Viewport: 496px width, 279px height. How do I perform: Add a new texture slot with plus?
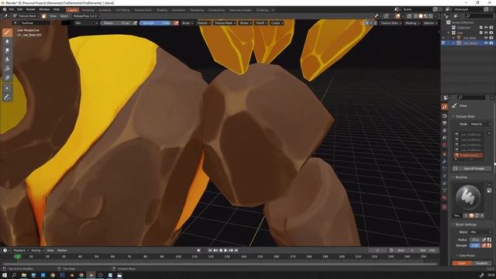tap(489, 133)
